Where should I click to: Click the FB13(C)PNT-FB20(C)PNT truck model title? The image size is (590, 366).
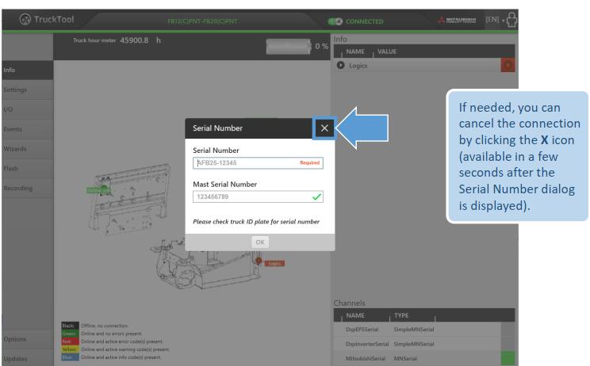[x=202, y=21]
